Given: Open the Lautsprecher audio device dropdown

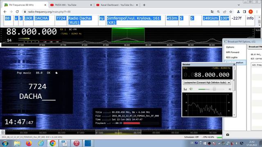Looking at the screenshot, I should (x=207, y=82).
